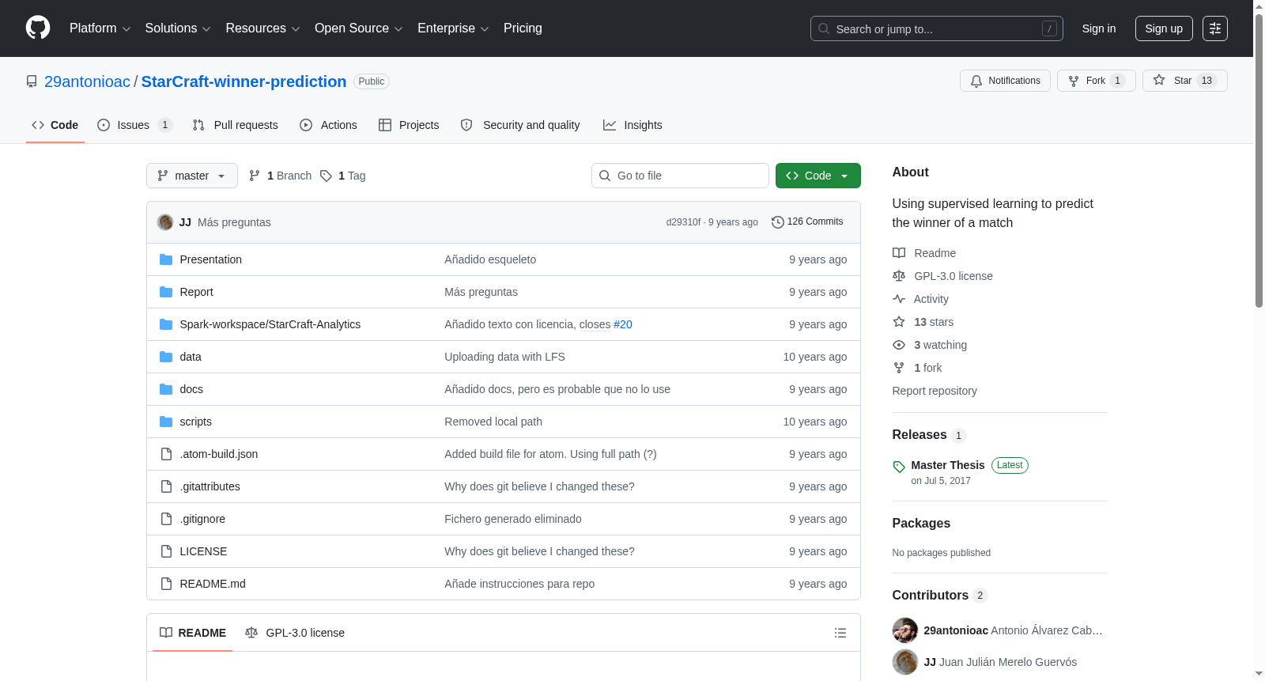Open the Report repository link
Viewport: 1265px width, 681px height.
coord(935,391)
